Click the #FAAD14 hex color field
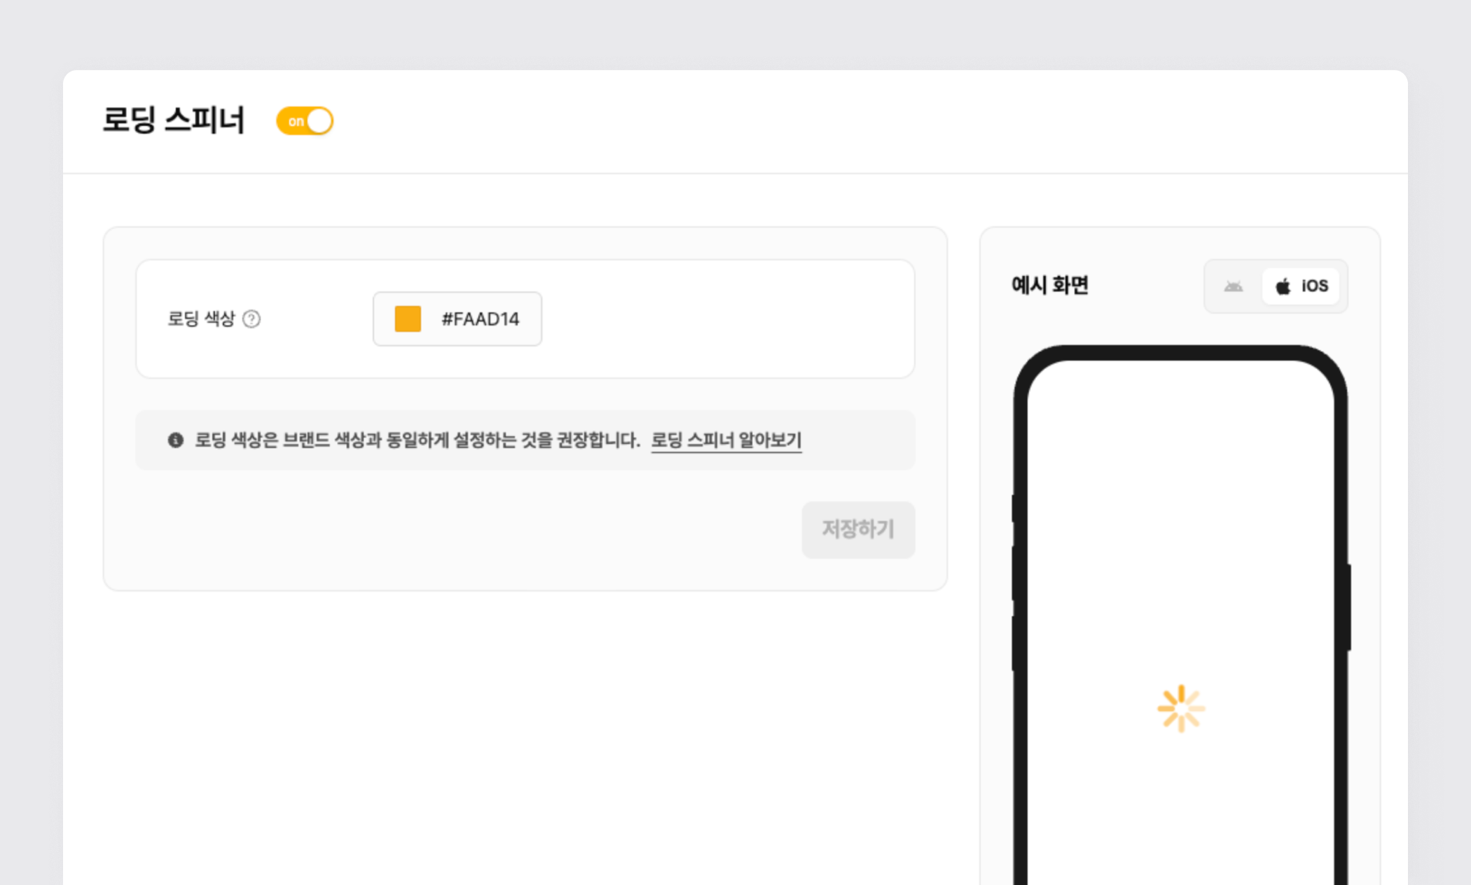The image size is (1471, 885). (481, 319)
